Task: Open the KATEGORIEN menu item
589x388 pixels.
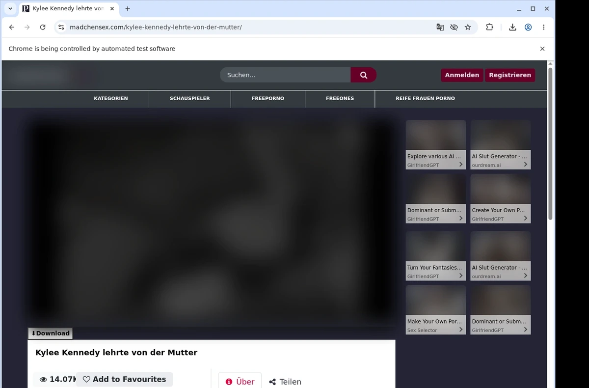Action: coord(111,99)
